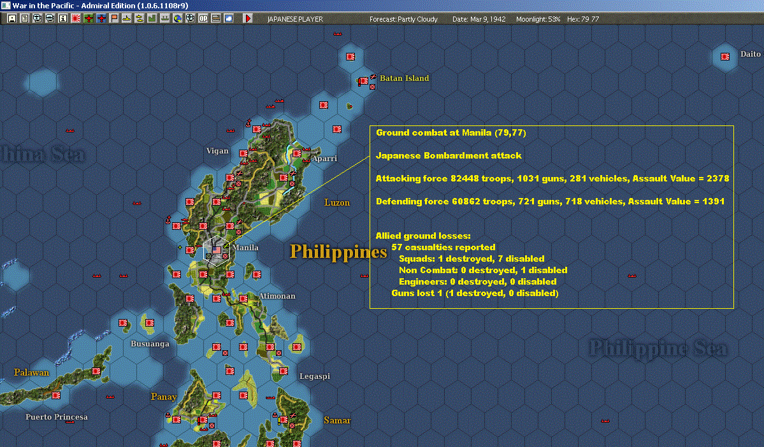The height and width of the screenshot is (447, 764).
Task: Select the Japanese base marker at Batan Island
Action: [x=363, y=81]
